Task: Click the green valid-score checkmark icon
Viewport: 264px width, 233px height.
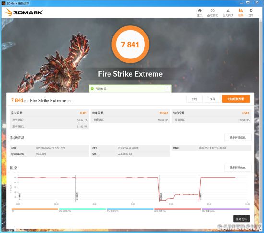Action: click(x=92, y=89)
